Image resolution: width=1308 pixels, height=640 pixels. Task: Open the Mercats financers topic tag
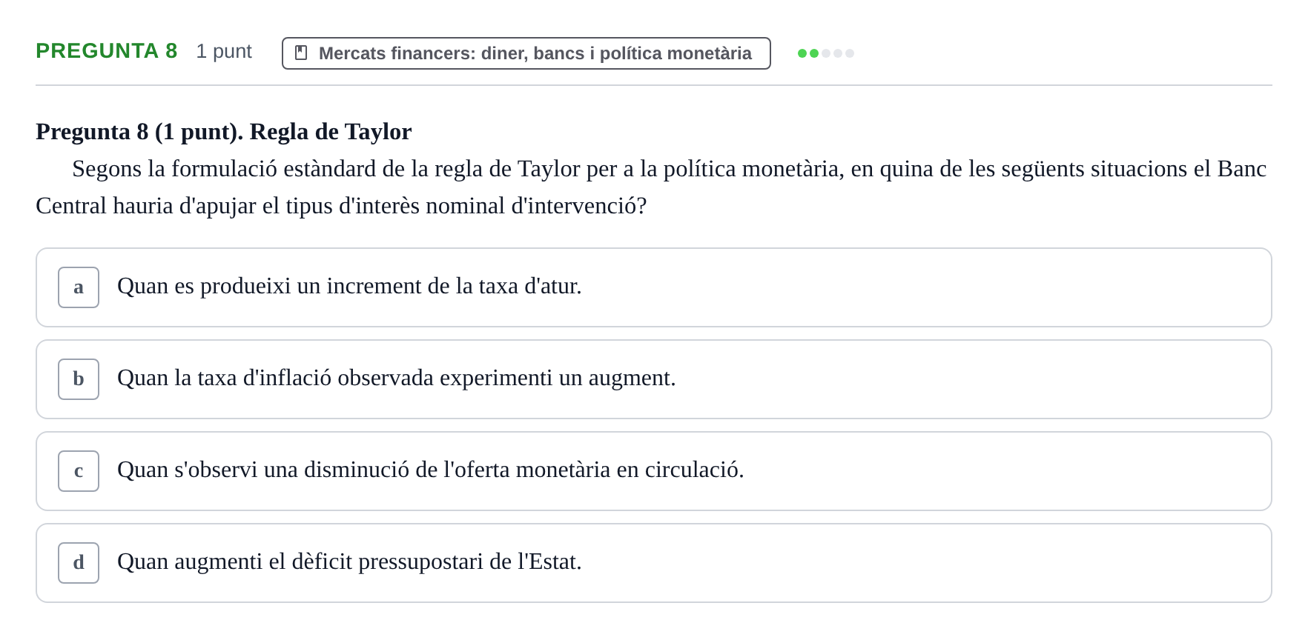526,53
